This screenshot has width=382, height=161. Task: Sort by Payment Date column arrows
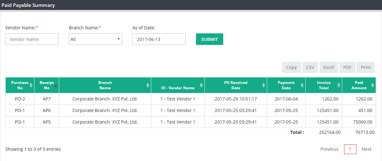coord(302,85)
